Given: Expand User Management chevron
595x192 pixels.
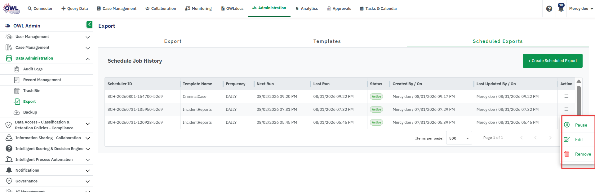Looking at the screenshot, I should (88, 37).
